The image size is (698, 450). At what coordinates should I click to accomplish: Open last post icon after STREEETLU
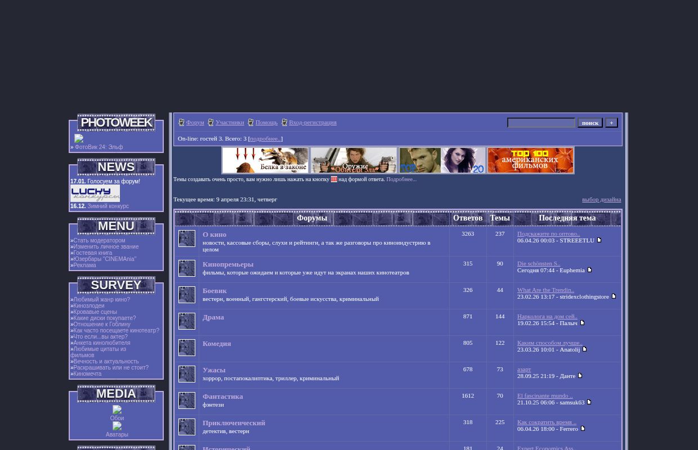(x=599, y=240)
